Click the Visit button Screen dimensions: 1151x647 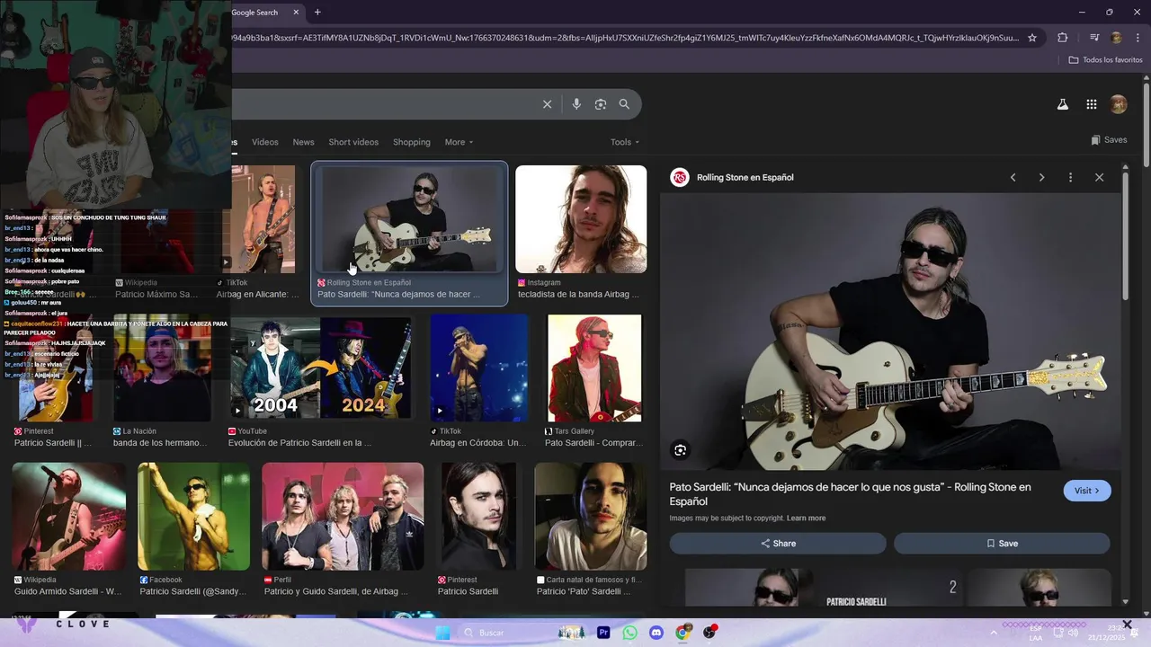pyautogui.click(x=1087, y=491)
